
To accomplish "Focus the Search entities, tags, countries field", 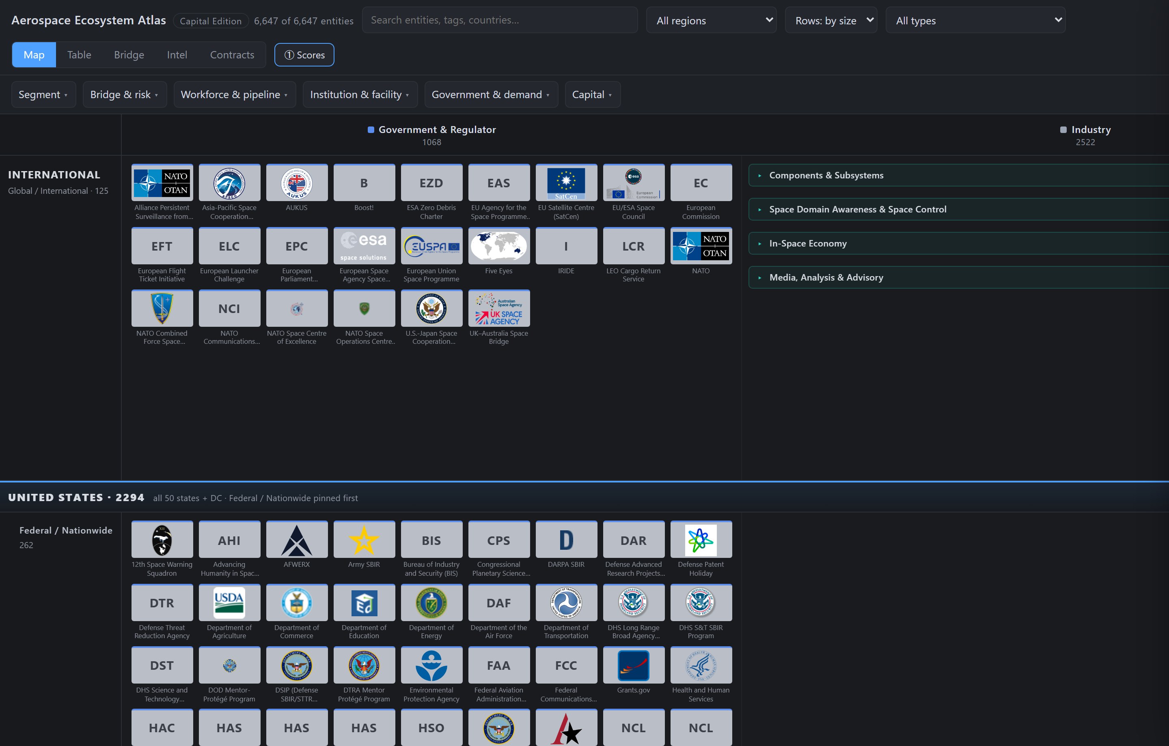I will coord(500,20).
